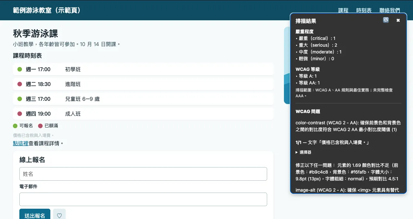Click the red 已額滿 legend dot
The width and height of the screenshot is (413, 219).
coord(40,126)
